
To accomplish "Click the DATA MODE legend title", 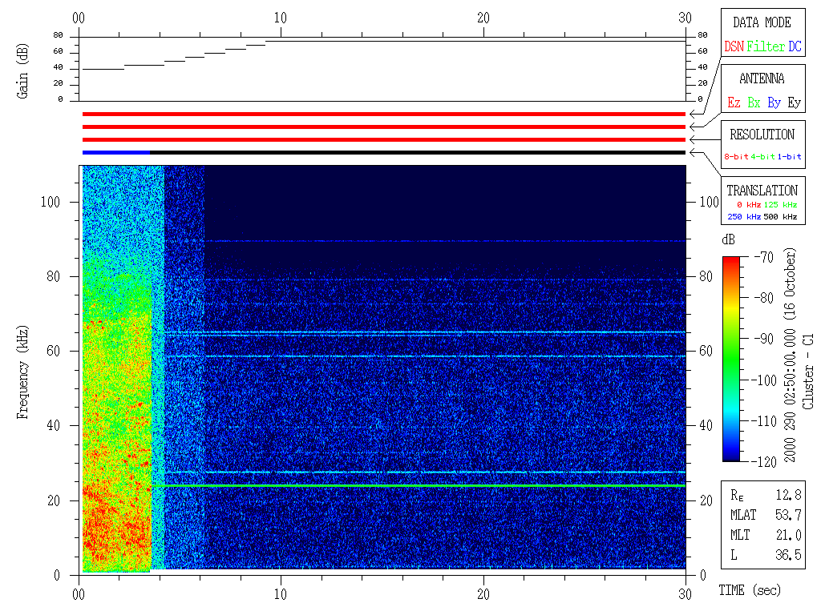I will pyautogui.click(x=762, y=22).
